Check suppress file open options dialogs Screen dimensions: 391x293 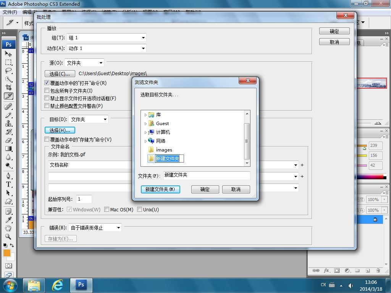(47, 98)
